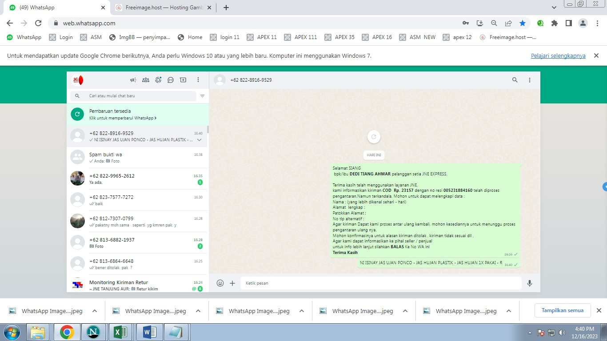The height and width of the screenshot is (341, 607).
Task: Click the Ketik pesan message input
Action: [x=381, y=283]
